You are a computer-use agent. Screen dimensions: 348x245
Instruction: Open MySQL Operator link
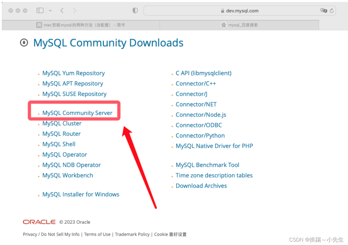tap(65, 155)
